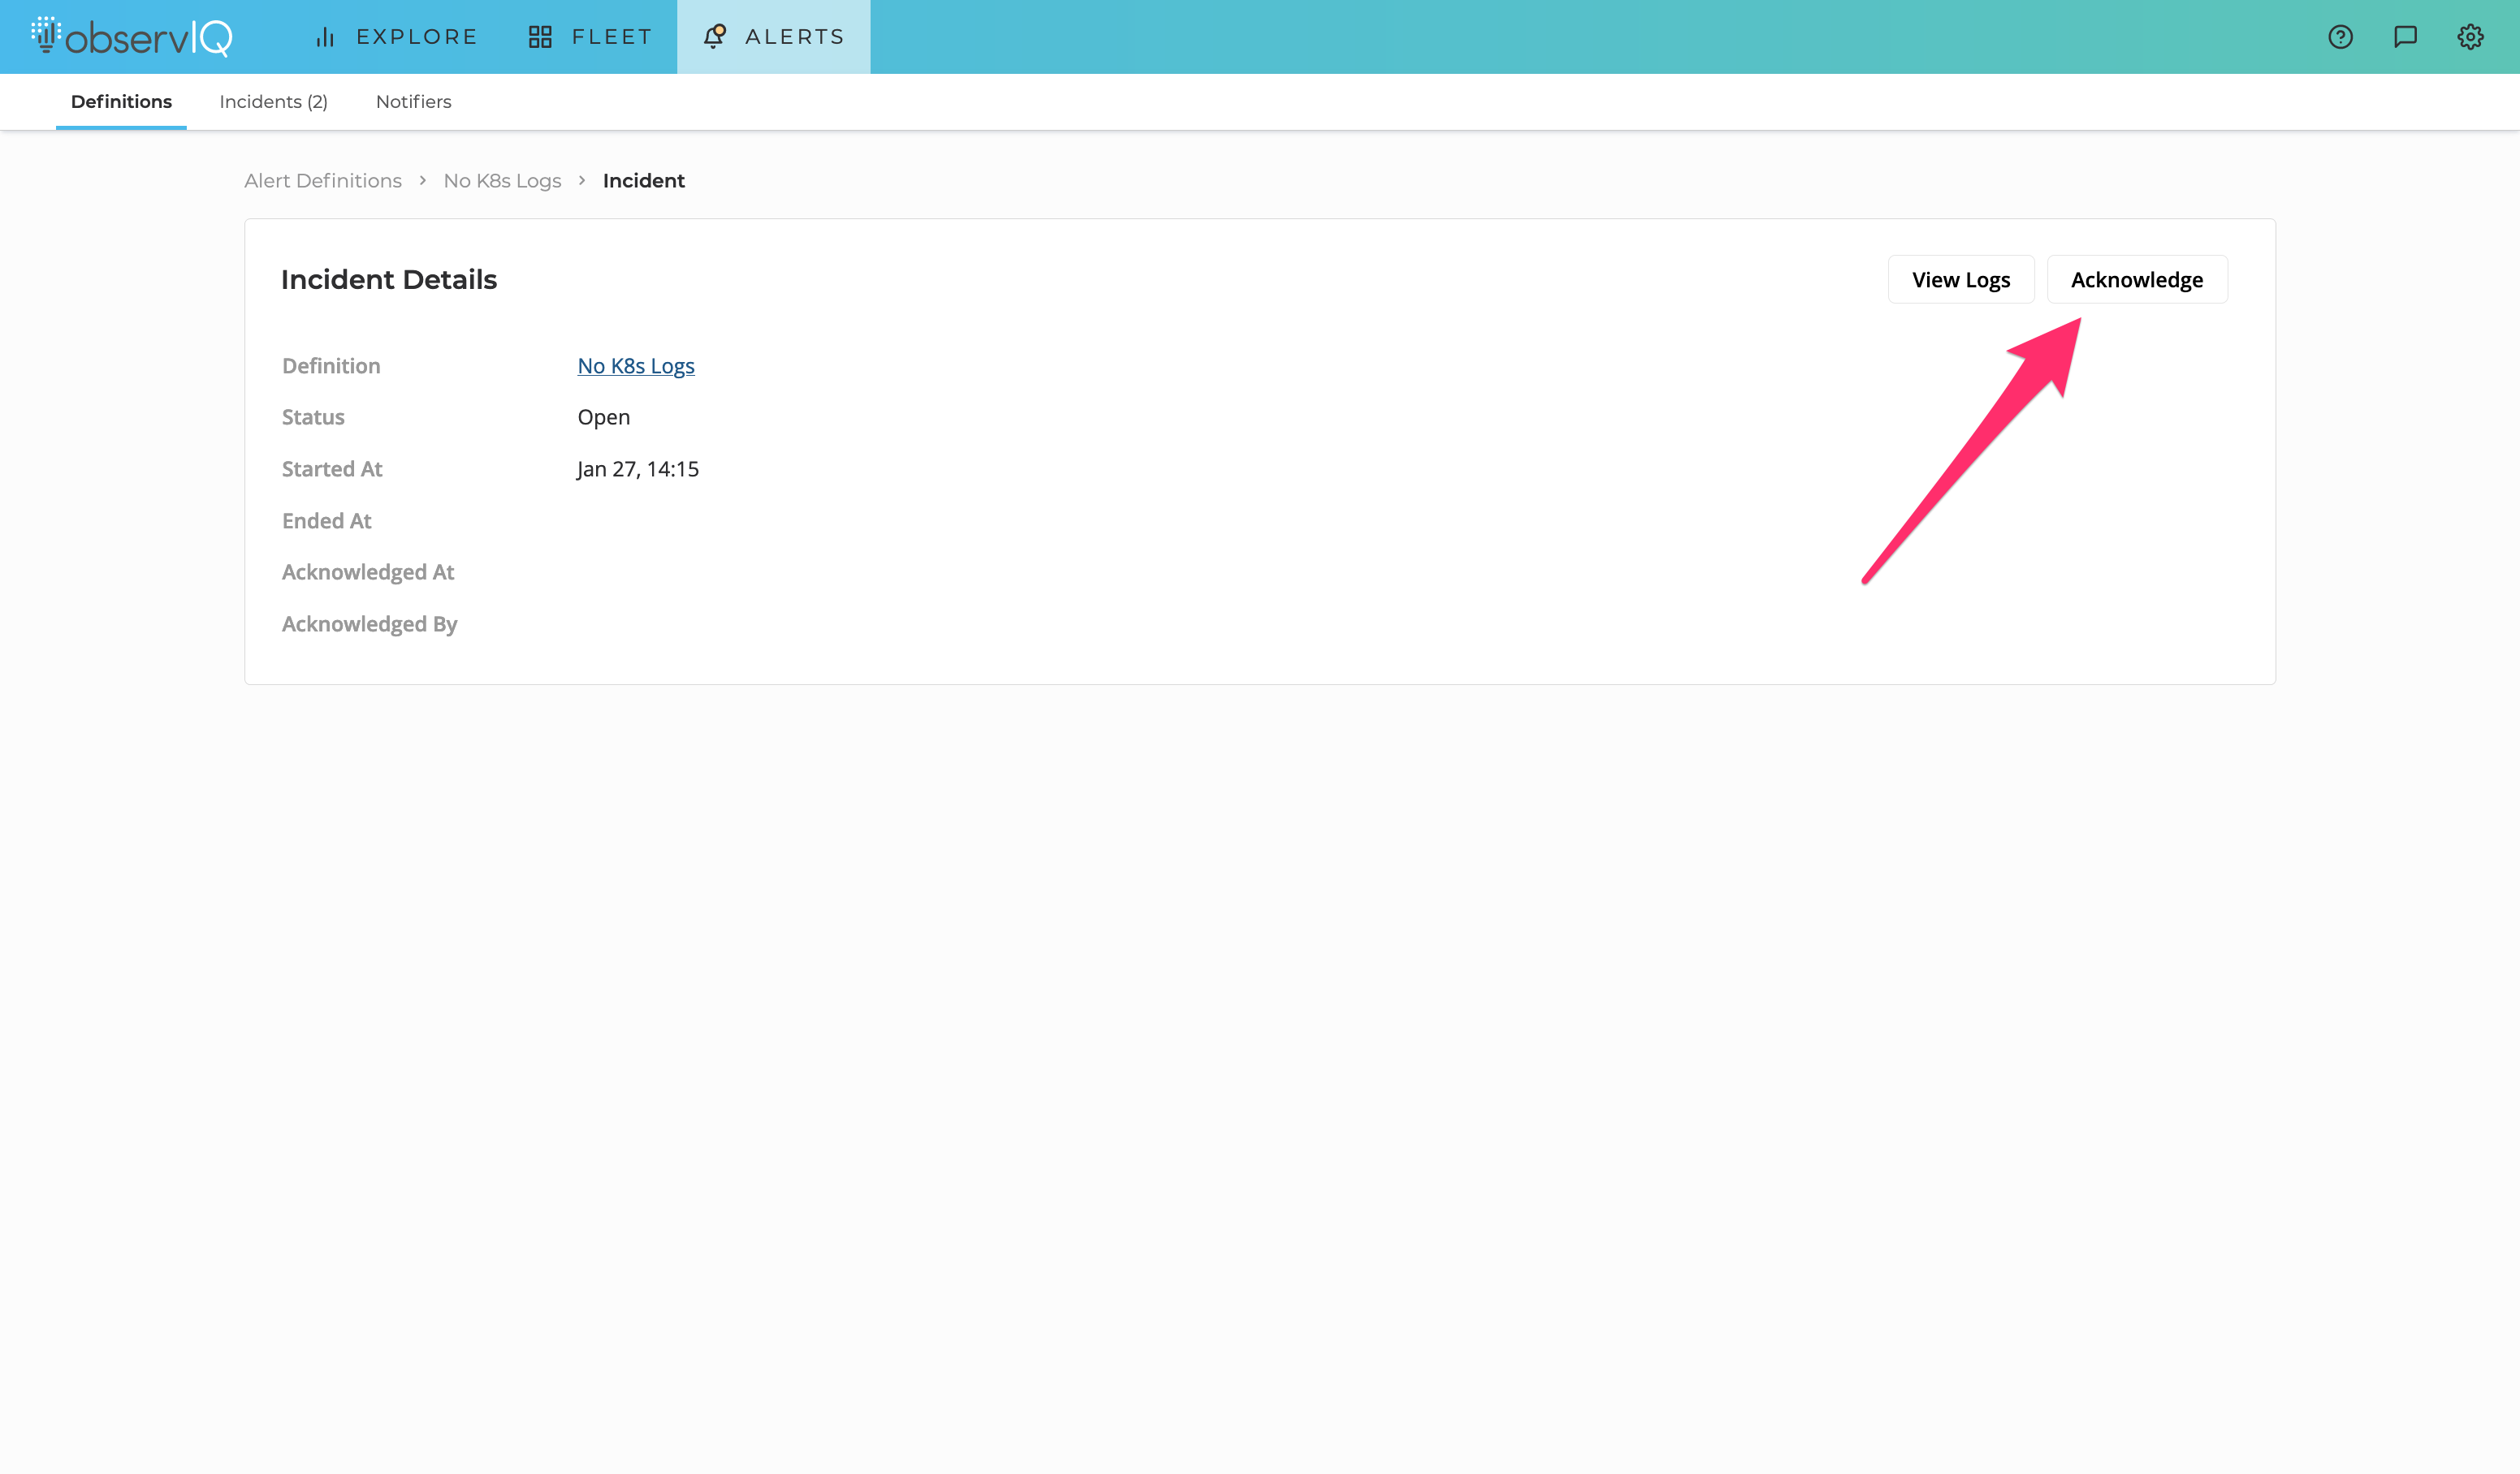Switch to the Incidents (2) tab
This screenshot has height=1474, width=2520.
pos(273,102)
